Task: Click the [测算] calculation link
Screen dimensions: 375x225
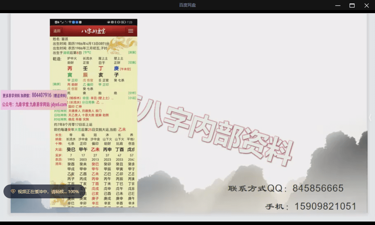Action: [x=132, y=53]
